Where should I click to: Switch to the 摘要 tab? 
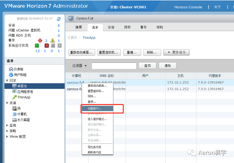(x=79, y=27)
